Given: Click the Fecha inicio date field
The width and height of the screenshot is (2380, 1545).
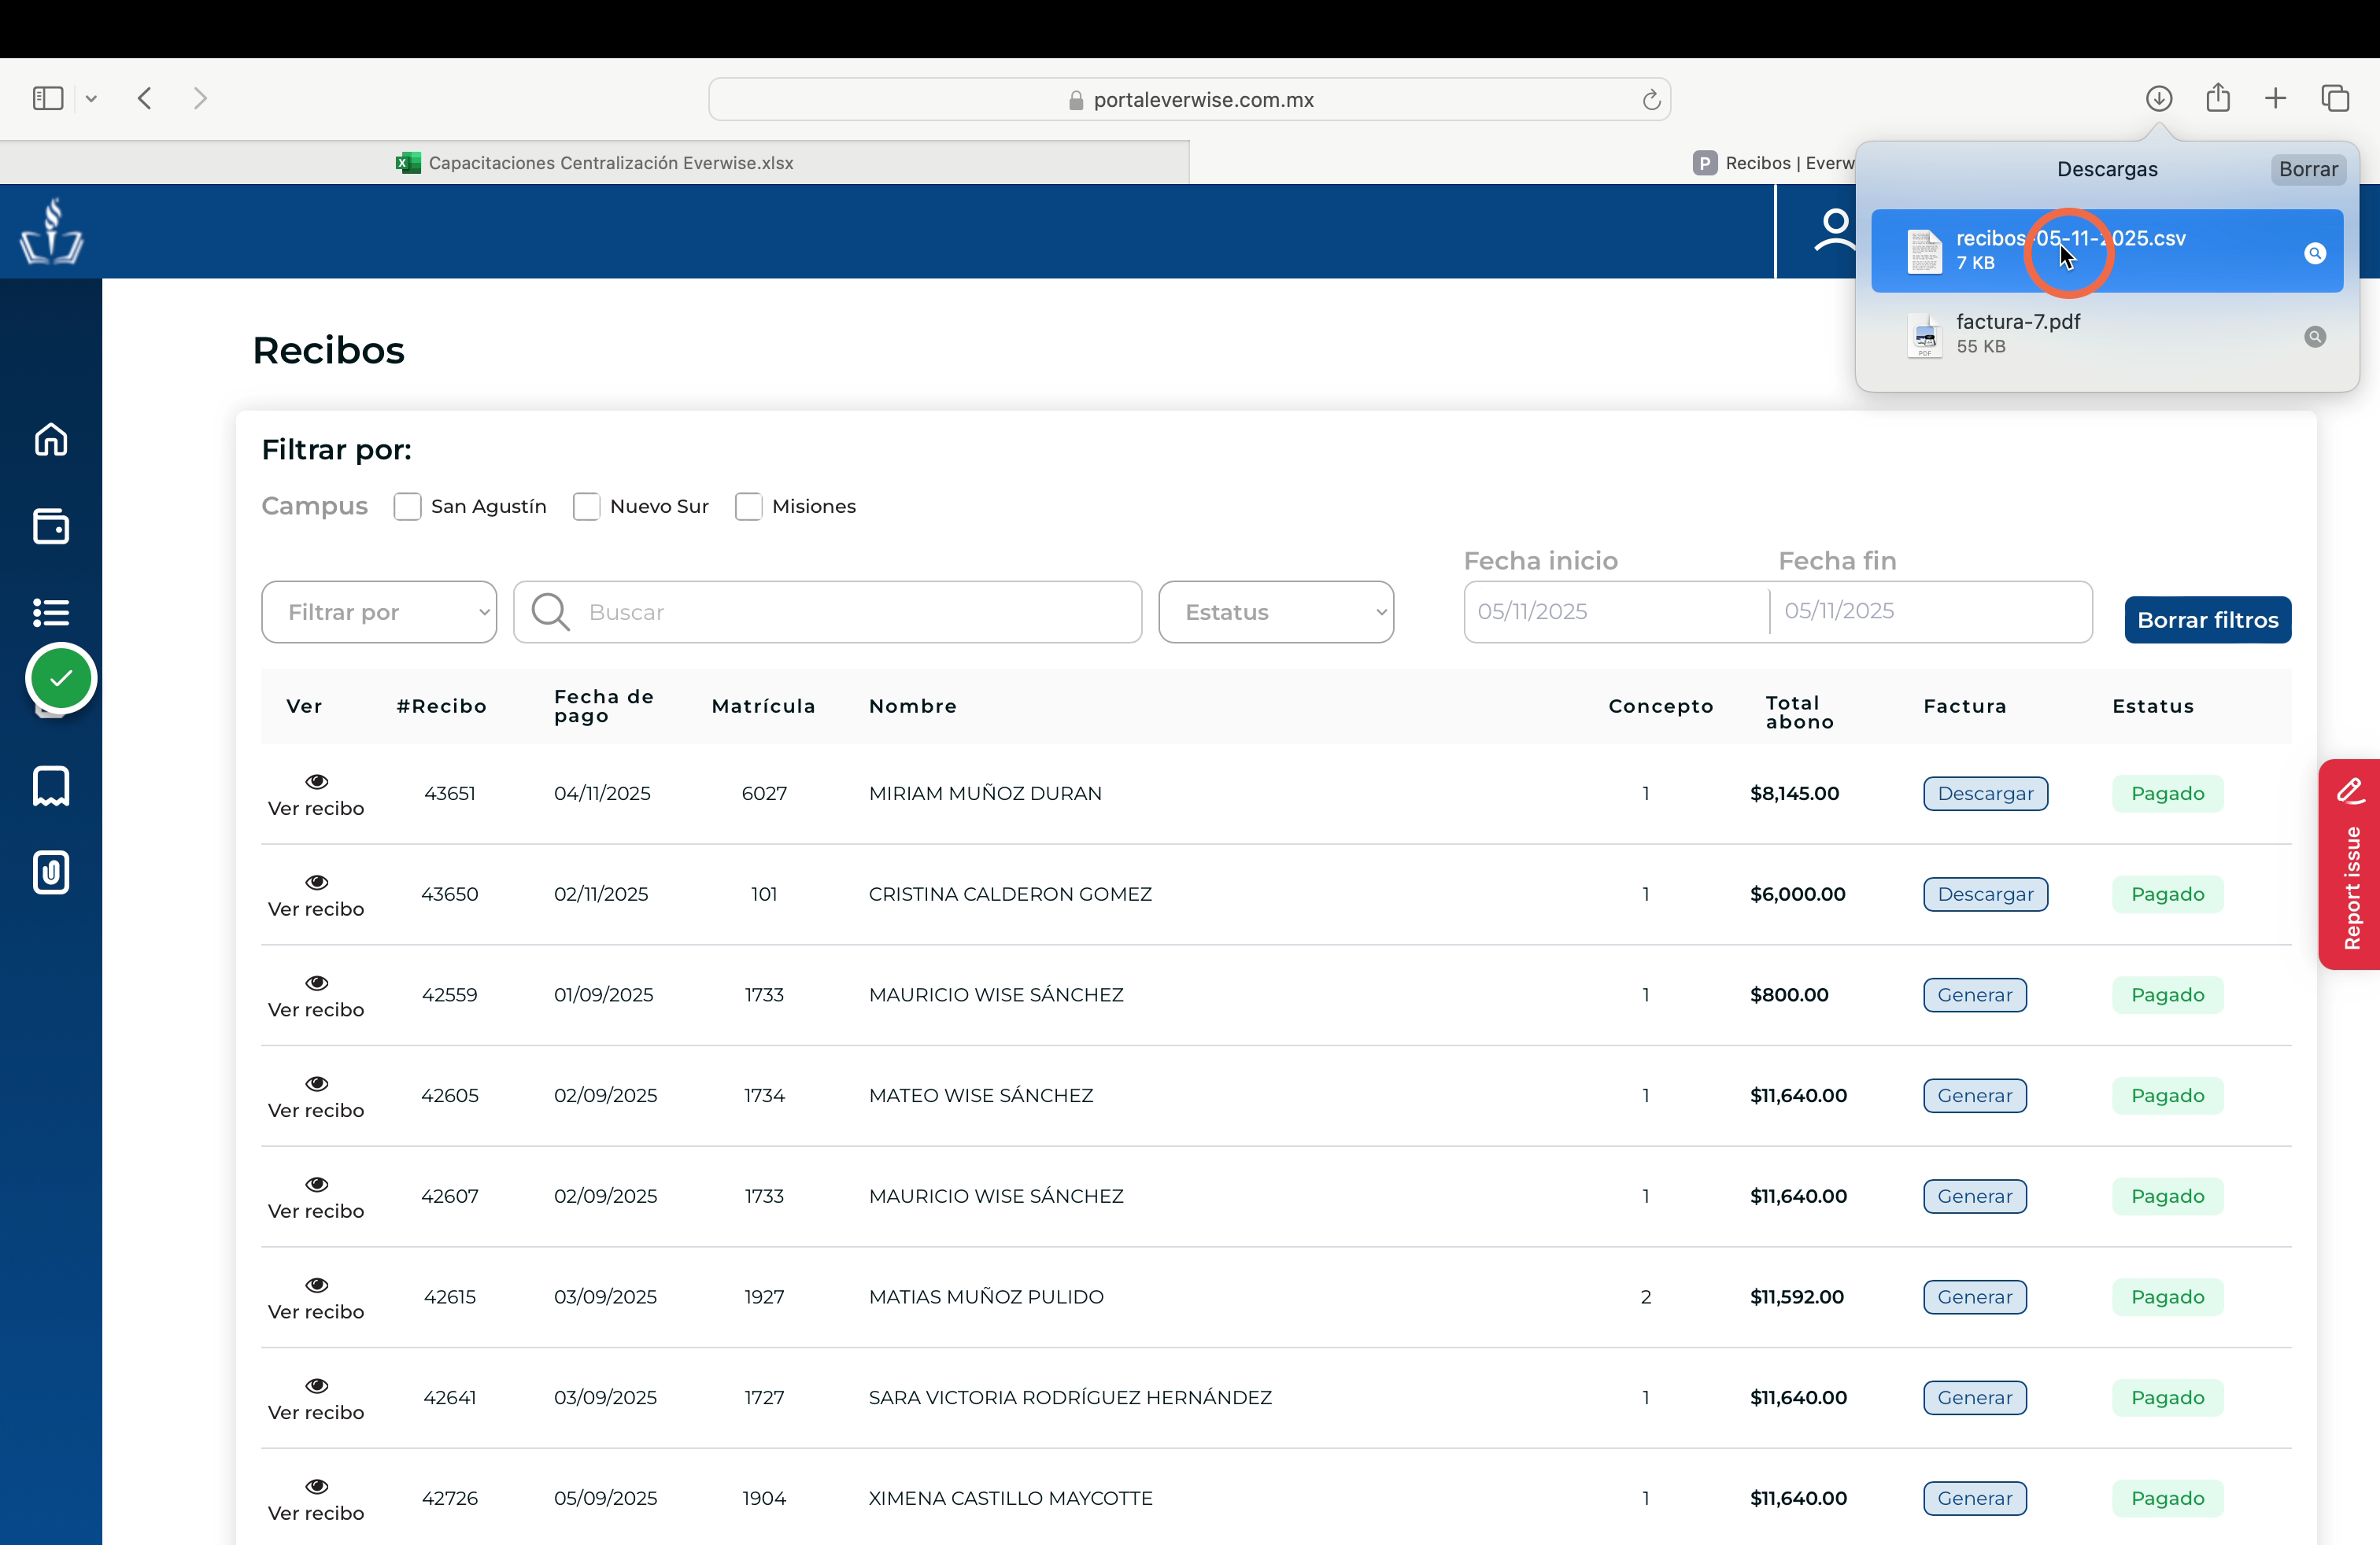Looking at the screenshot, I should (x=1616, y=610).
